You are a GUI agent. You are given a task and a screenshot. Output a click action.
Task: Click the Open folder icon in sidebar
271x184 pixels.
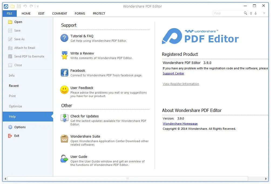point(10,22)
